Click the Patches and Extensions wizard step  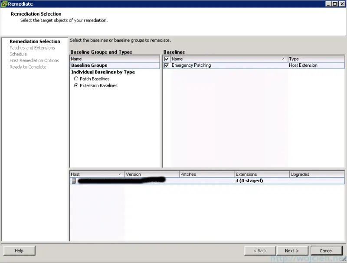(33, 48)
